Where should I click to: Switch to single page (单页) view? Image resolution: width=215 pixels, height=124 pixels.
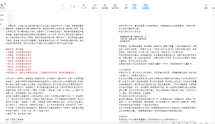126,6
